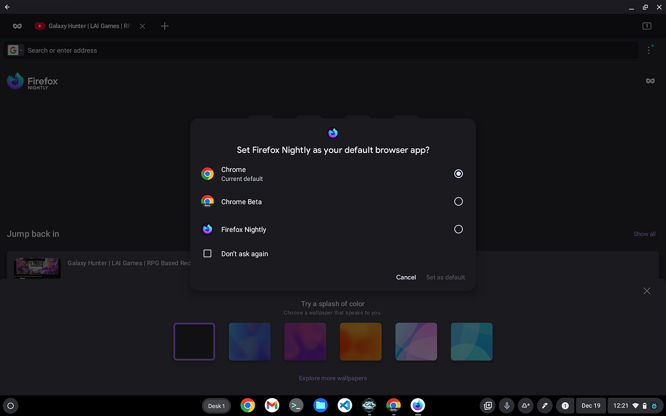Open the Firefox tab overview with the infinity icon

pos(17,26)
